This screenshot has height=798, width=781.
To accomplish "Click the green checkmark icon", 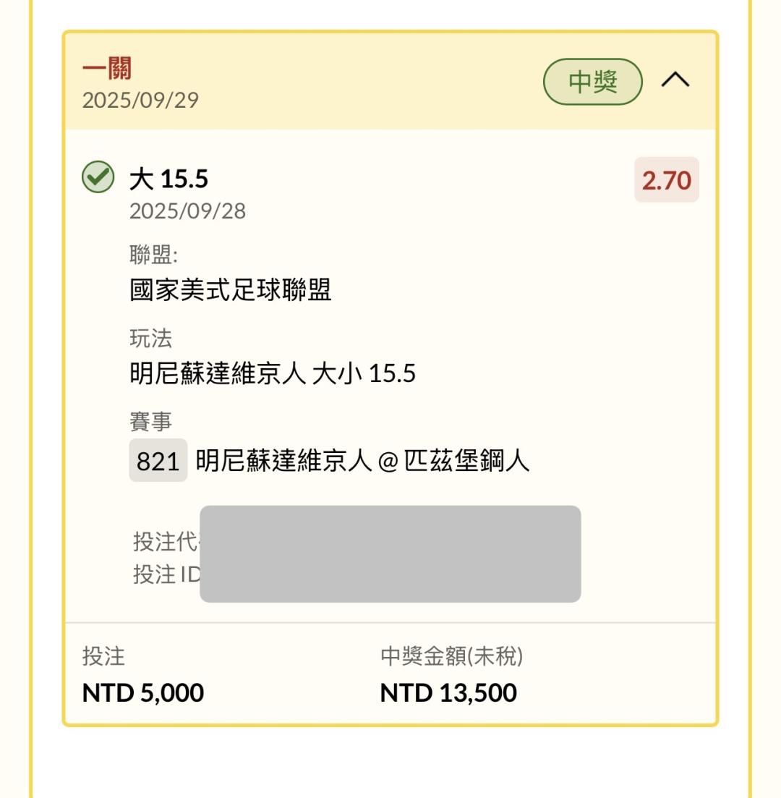I will click(98, 177).
